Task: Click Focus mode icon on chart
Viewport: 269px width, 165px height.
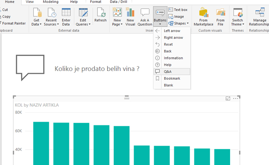Action: click(228, 99)
